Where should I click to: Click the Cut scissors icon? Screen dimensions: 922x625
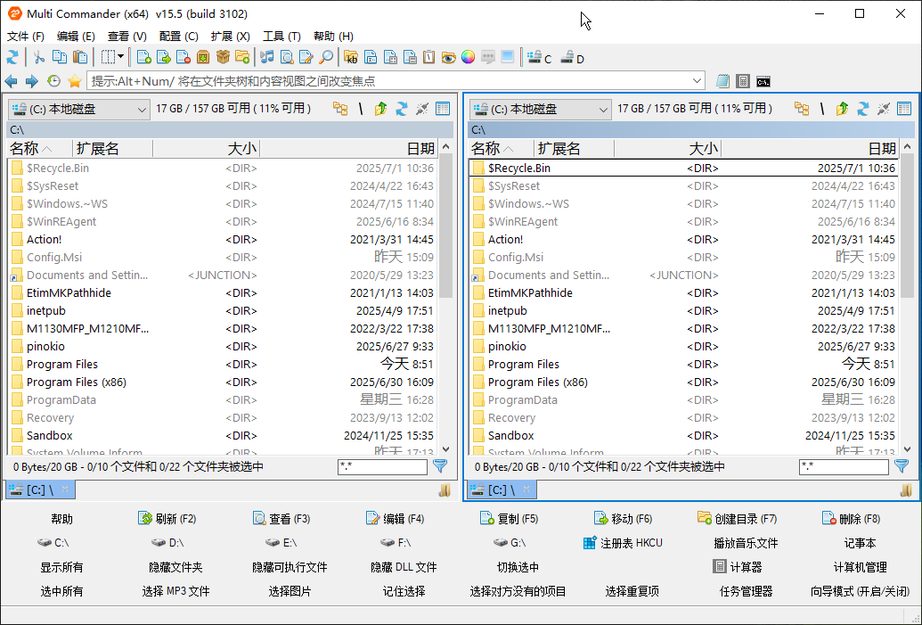(39, 57)
